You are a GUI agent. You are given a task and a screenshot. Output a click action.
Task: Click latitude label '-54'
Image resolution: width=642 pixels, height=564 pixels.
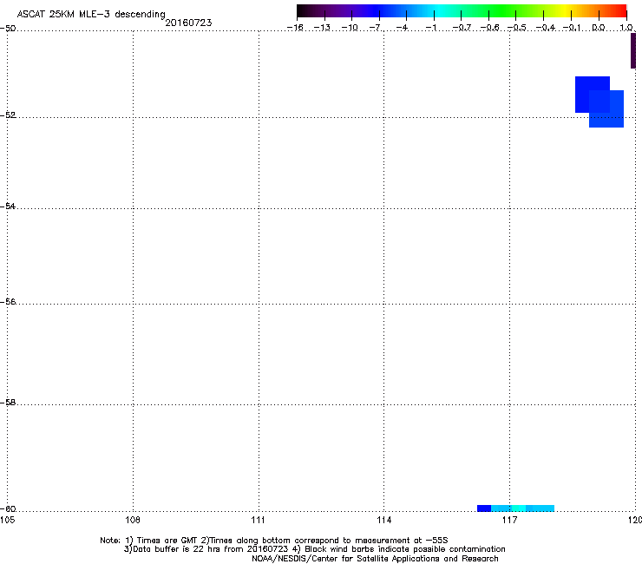point(8,206)
